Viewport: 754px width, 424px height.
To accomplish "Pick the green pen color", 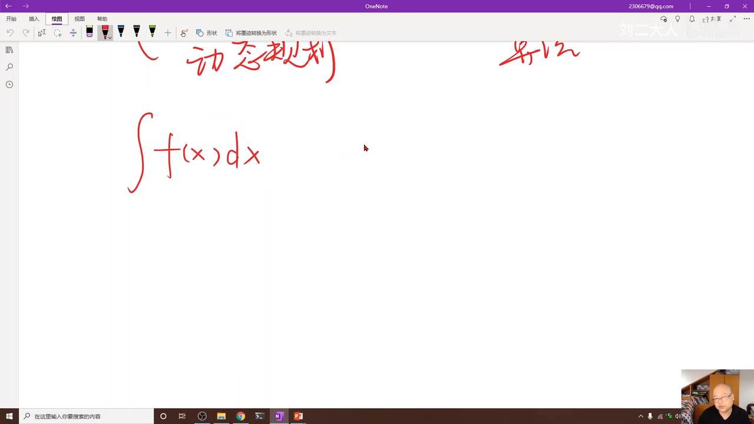I will (152, 32).
